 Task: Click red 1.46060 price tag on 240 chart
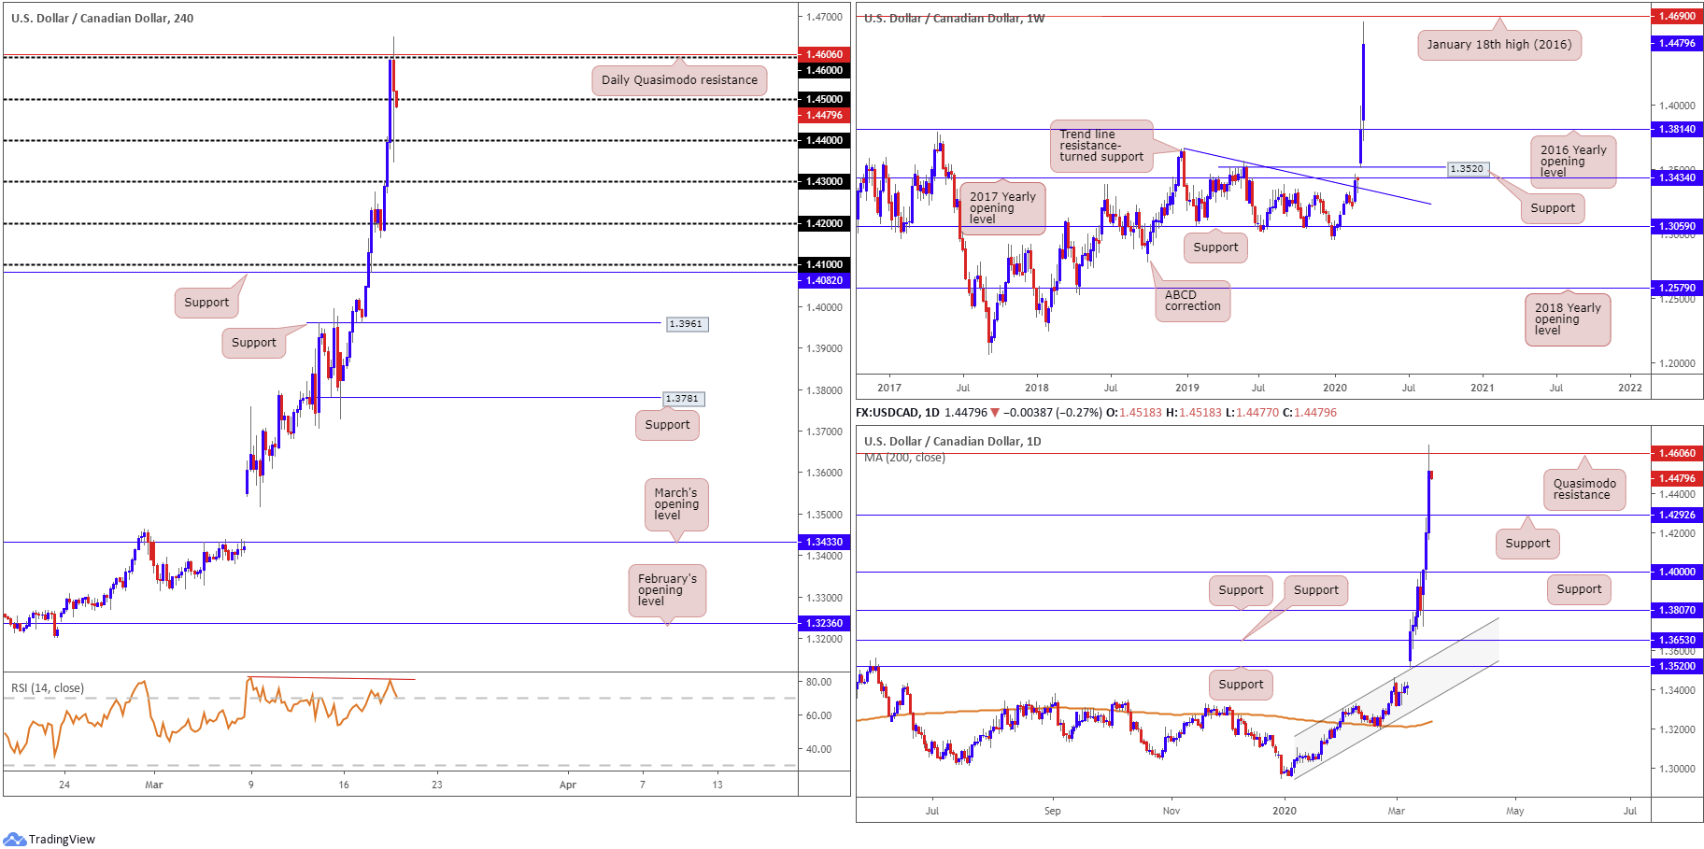coord(824,54)
